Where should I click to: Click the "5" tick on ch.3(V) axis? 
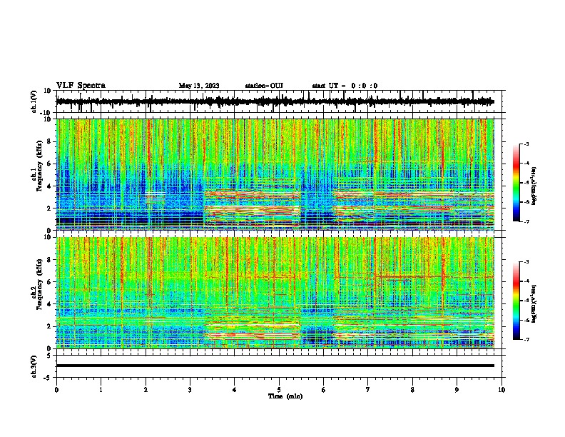point(50,356)
